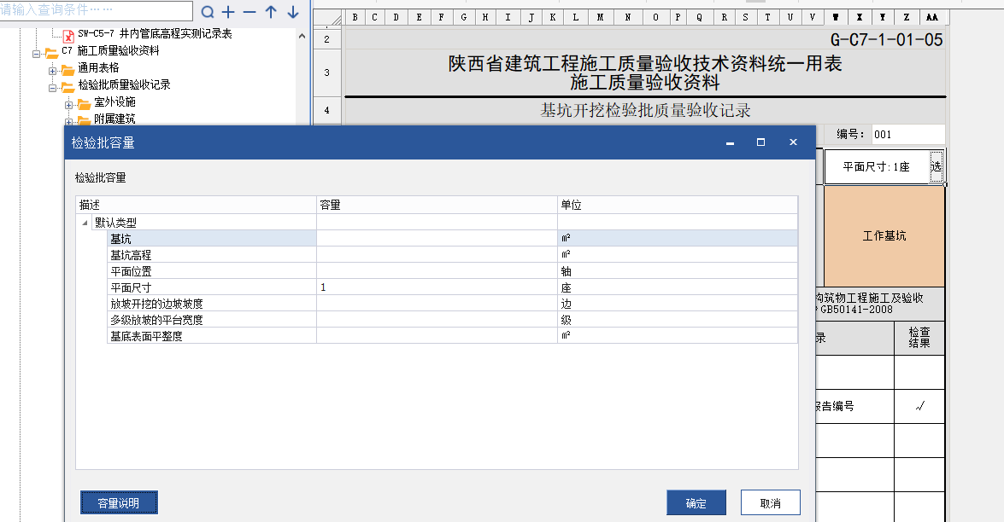The width and height of the screenshot is (1004, 522).
Task: Click row header 4 in spreadsheet
Action: (x=326, y=110)
